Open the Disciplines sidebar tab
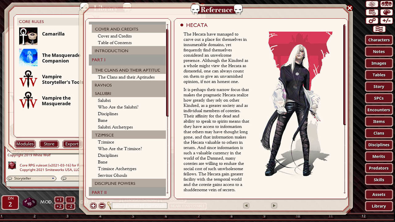This screenshot has height=222, width=395. 379,145
